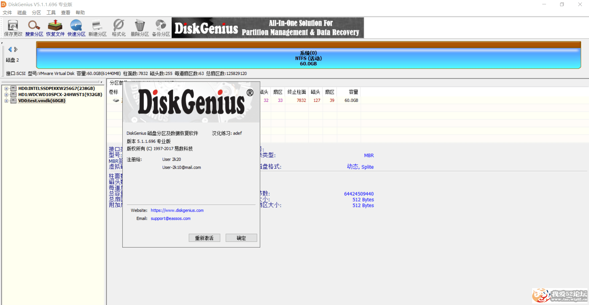
Task: Click the MBR partition table type value
Action: (369, 155)
